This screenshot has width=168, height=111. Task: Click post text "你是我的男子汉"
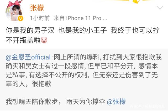click(x=30, y=30)
